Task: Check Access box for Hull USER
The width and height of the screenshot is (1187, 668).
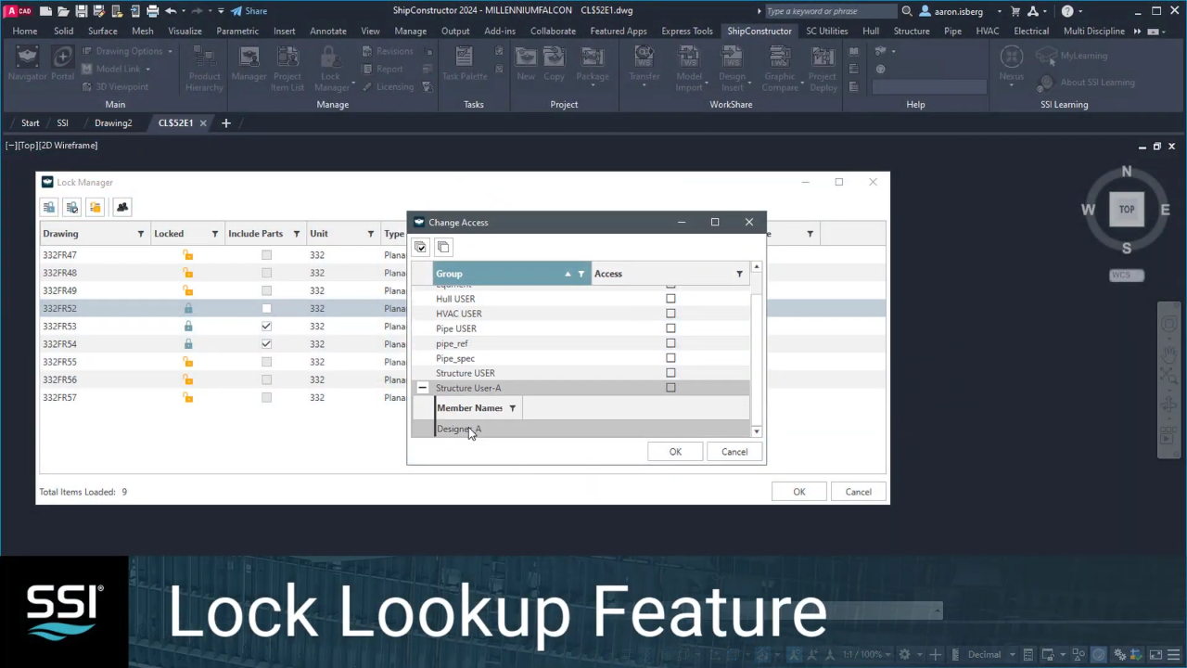Action: (x=670, y=299)
